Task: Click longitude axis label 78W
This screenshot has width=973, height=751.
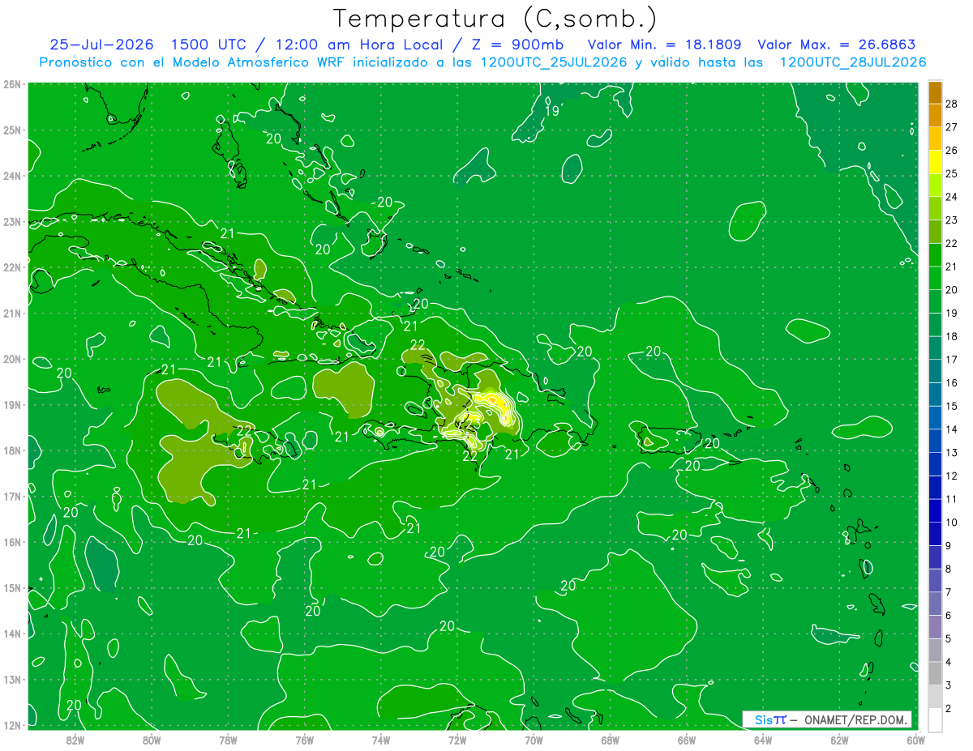Action: (228, 740)
